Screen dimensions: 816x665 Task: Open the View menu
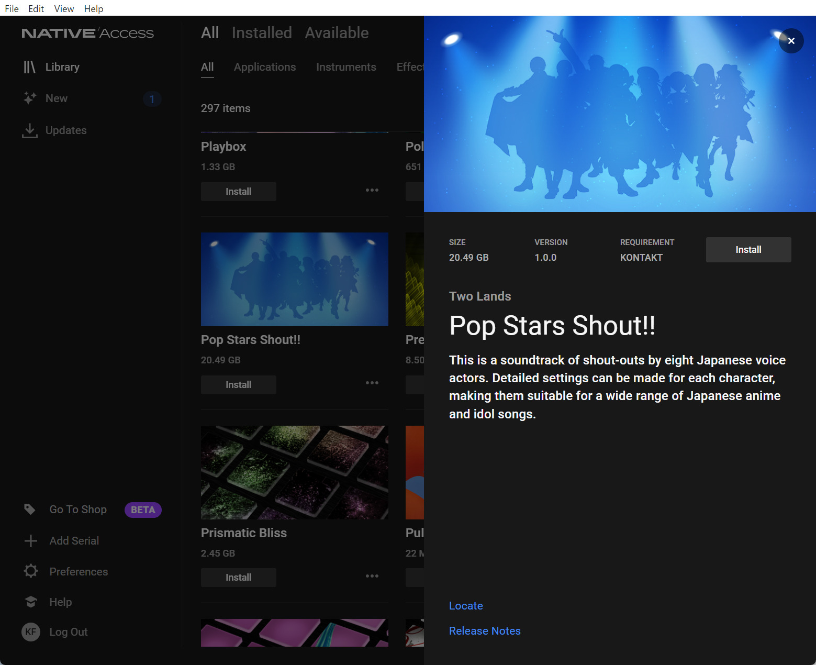click(x=64, y=8)
